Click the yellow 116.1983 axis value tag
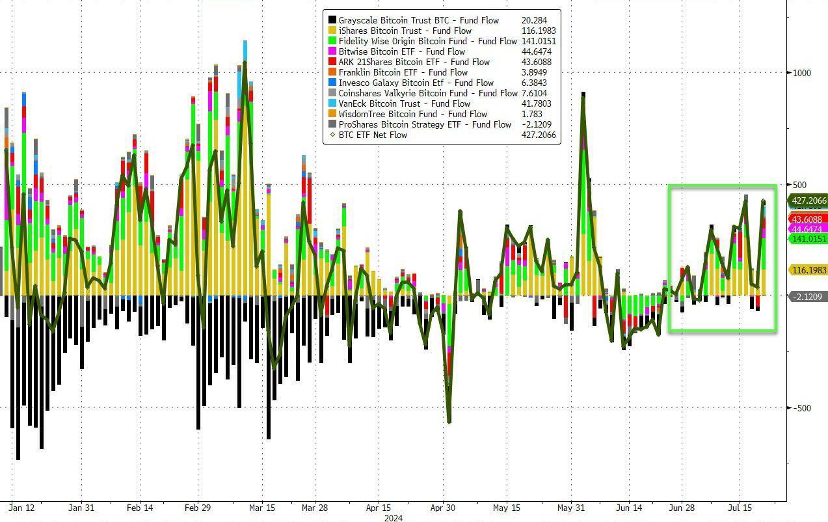The width and height of the screenshot is (828, 522). click(807, 269)
